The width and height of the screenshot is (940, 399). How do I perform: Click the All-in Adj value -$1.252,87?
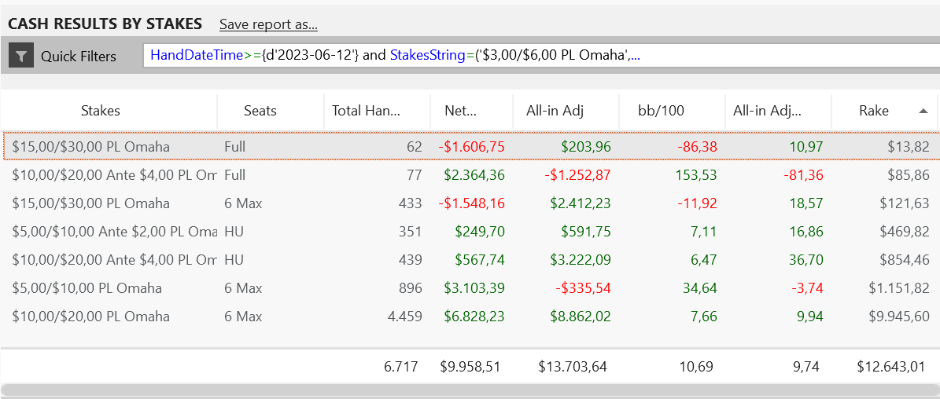pyautogui.click(x=578, y=174)
